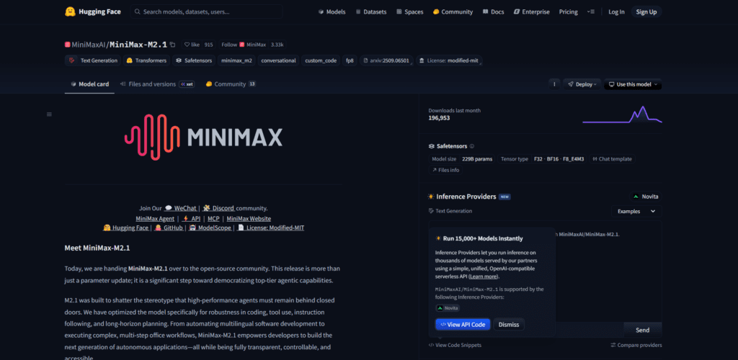This screenshot has width=738, height=360.
Task: Click the View API Code button
Action: [x=463, y=324]
